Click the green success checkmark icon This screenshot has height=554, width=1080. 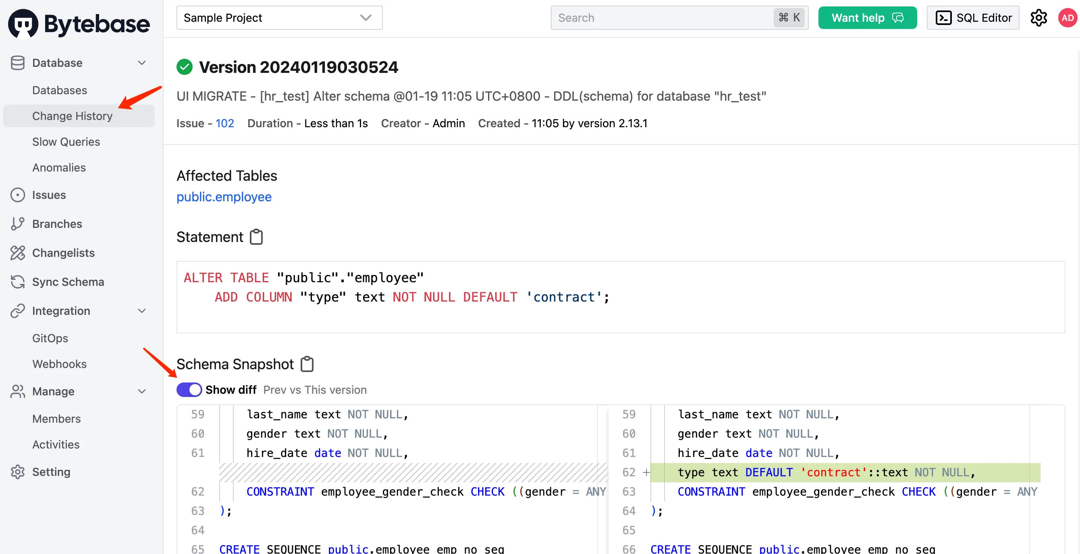(185, 67)
